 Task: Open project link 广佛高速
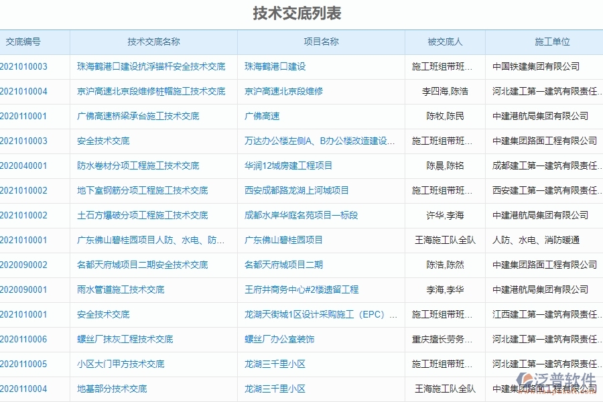point(255,116)
